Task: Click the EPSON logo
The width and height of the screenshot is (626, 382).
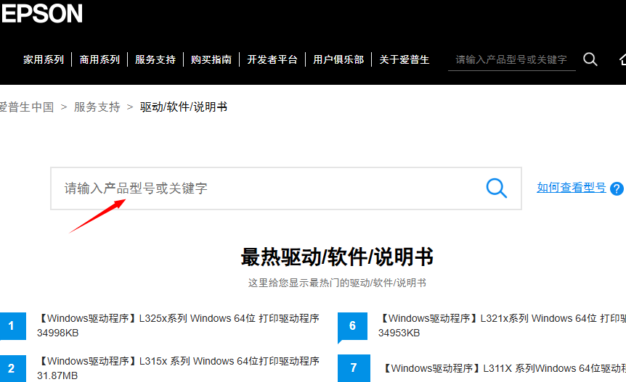Action: (41, 14)
